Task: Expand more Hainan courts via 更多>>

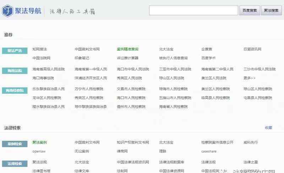Action: (x=250, y=78)
